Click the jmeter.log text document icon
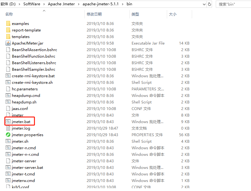251x191 pixels. (x=8, y=128)
